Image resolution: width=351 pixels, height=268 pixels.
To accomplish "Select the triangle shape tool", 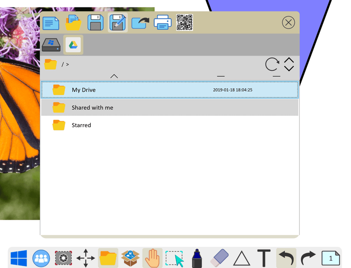I will tap(242, 258).
